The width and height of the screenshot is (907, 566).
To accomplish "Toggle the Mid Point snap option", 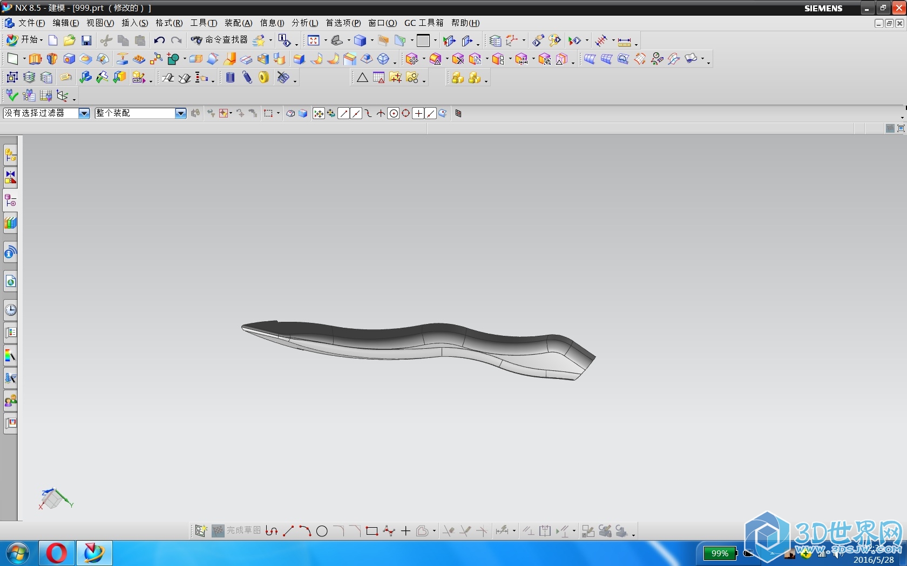I will [356, 113].
